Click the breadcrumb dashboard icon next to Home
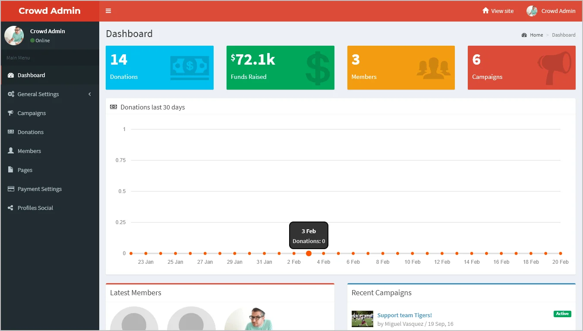Viewport: 583px width, 331px height. pyautogui.click(x=524, y=35)
